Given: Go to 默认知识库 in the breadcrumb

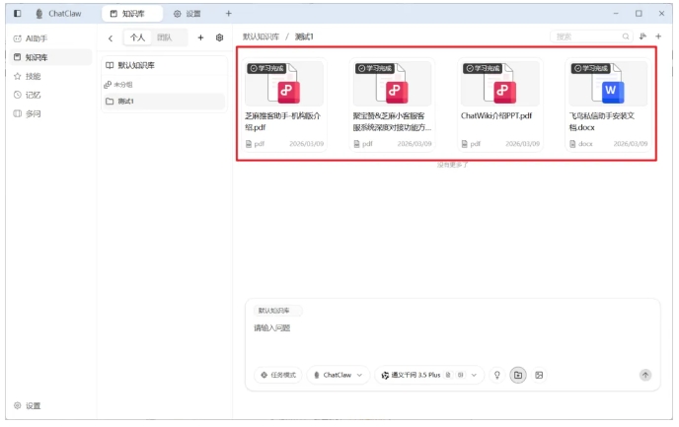Looking at the screenshot, I should click(261, 36).
